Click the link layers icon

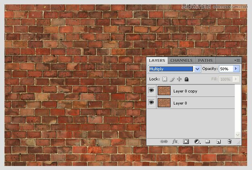(x=164, y=141)
